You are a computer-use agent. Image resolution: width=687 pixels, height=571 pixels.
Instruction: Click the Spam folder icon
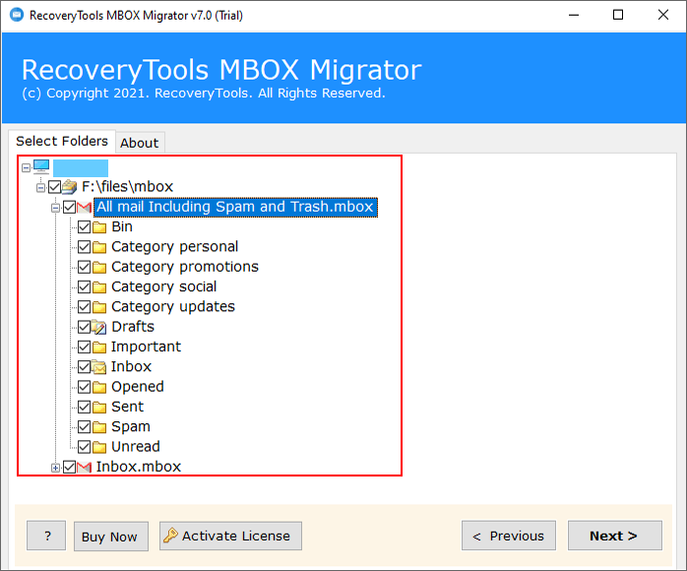99,427
